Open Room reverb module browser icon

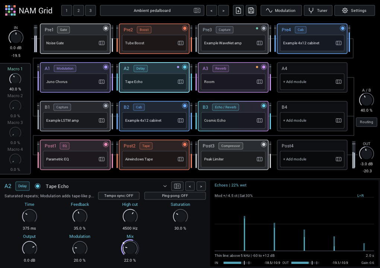tap(260, 82)
